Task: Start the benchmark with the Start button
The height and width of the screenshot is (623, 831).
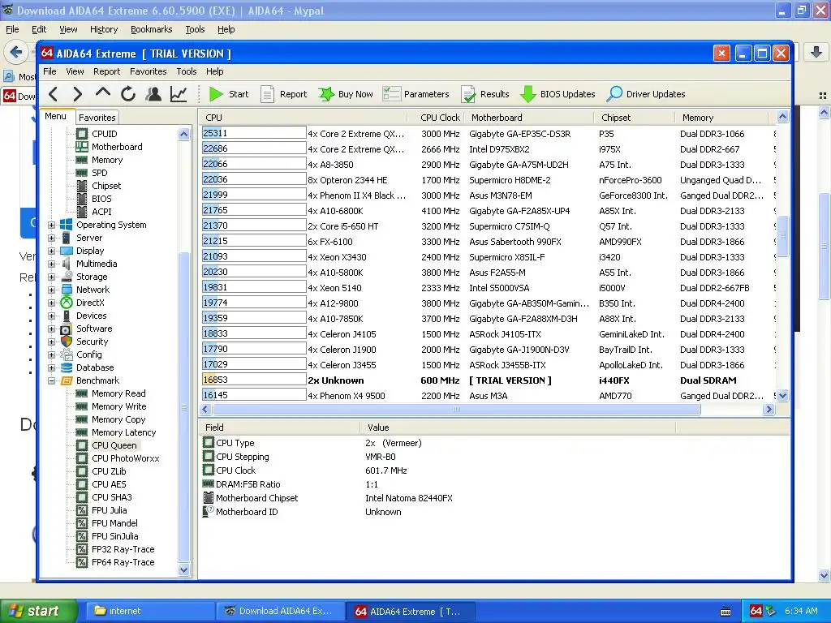Action: [x=228, y=94]
